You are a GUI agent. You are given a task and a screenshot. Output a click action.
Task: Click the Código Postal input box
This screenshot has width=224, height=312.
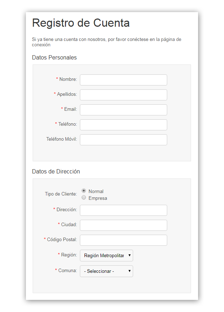tap(123, 240)
